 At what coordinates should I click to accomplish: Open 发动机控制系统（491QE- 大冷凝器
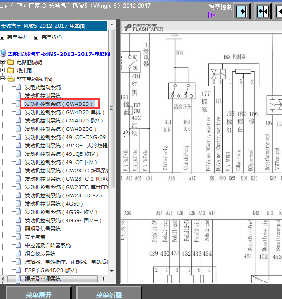pos(66,146)
